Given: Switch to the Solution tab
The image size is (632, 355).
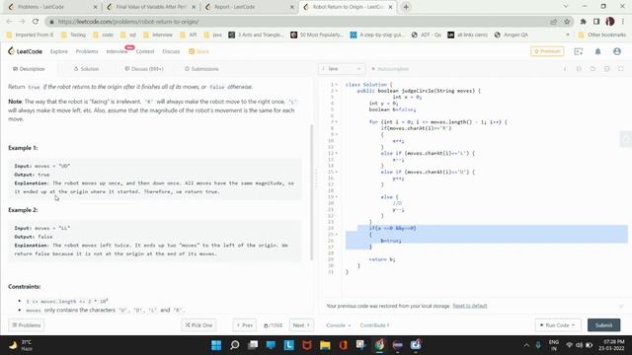Looking at the screenshot, I should click(86, 69).
